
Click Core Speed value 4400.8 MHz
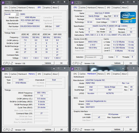(x=93, y=42)
